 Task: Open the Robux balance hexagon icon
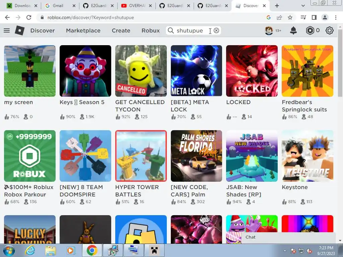pyautogui.click(x=310, y=30)
